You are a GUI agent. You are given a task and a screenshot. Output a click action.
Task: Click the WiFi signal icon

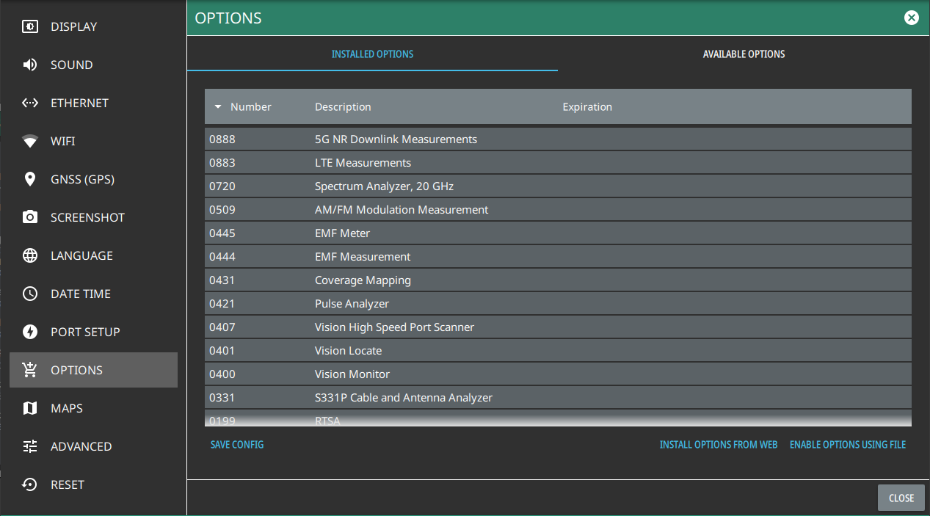point(30,141)
